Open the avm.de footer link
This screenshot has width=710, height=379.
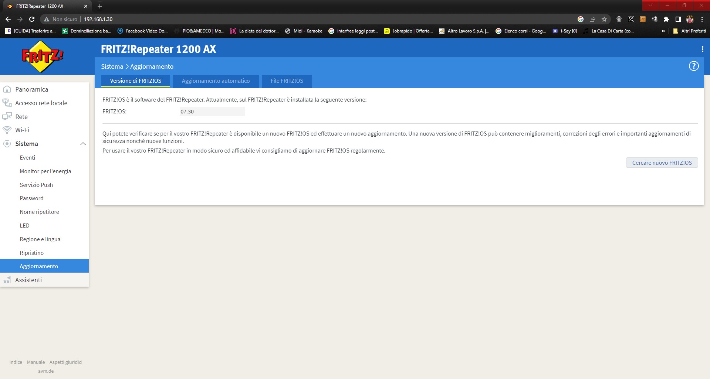(x=46, y=371)
